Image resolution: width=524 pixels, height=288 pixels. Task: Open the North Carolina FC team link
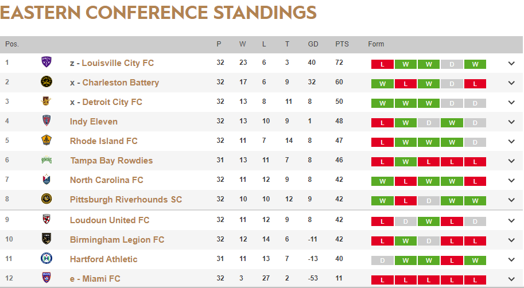coord(107,180)
